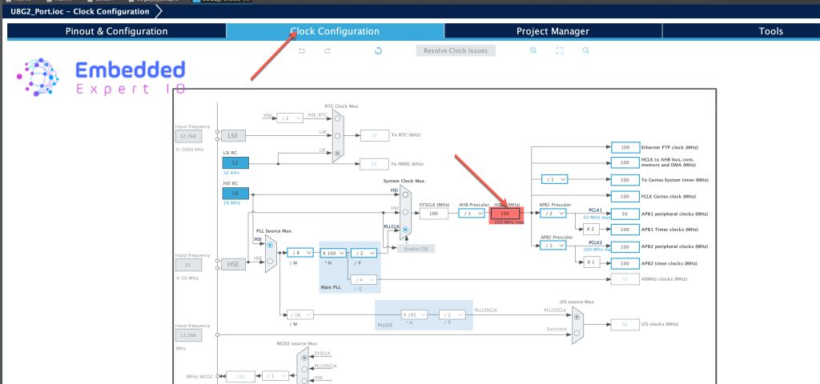Select HSE radio in System Clock Mux
Screen dimensions: 820x384
pyautogui.click(x=405, y=212)
